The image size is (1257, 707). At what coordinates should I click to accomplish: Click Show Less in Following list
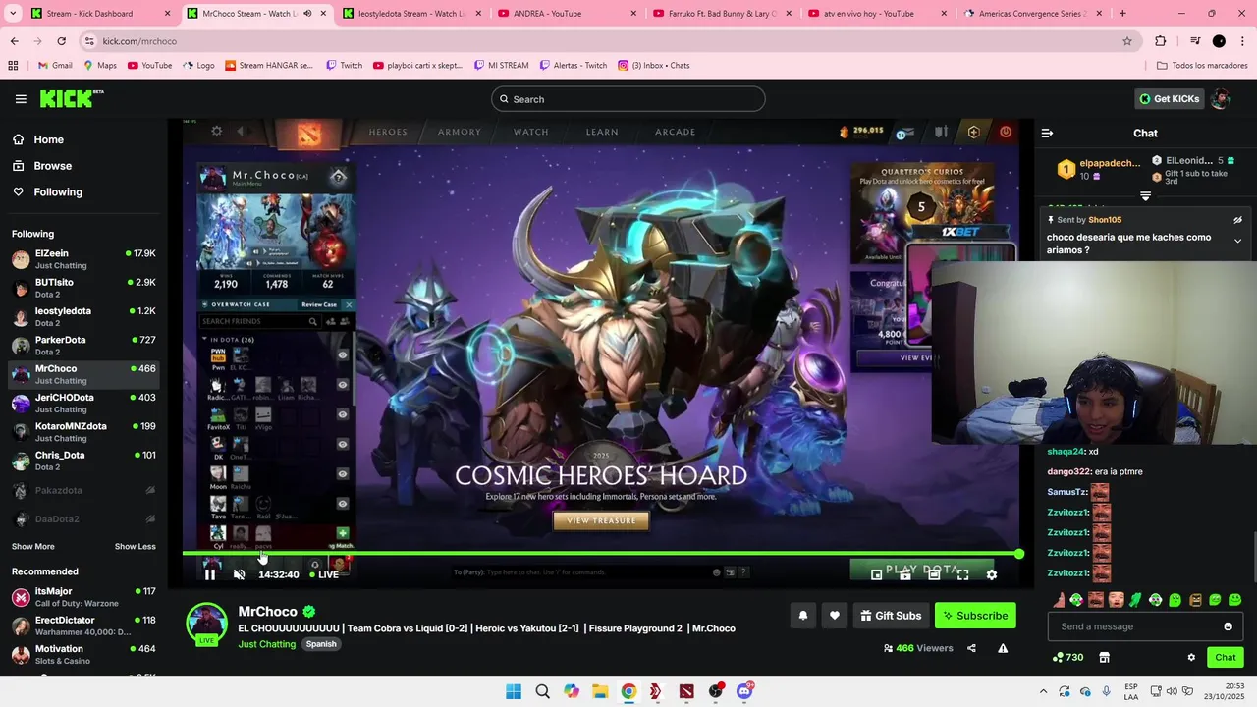coord(135,546)
